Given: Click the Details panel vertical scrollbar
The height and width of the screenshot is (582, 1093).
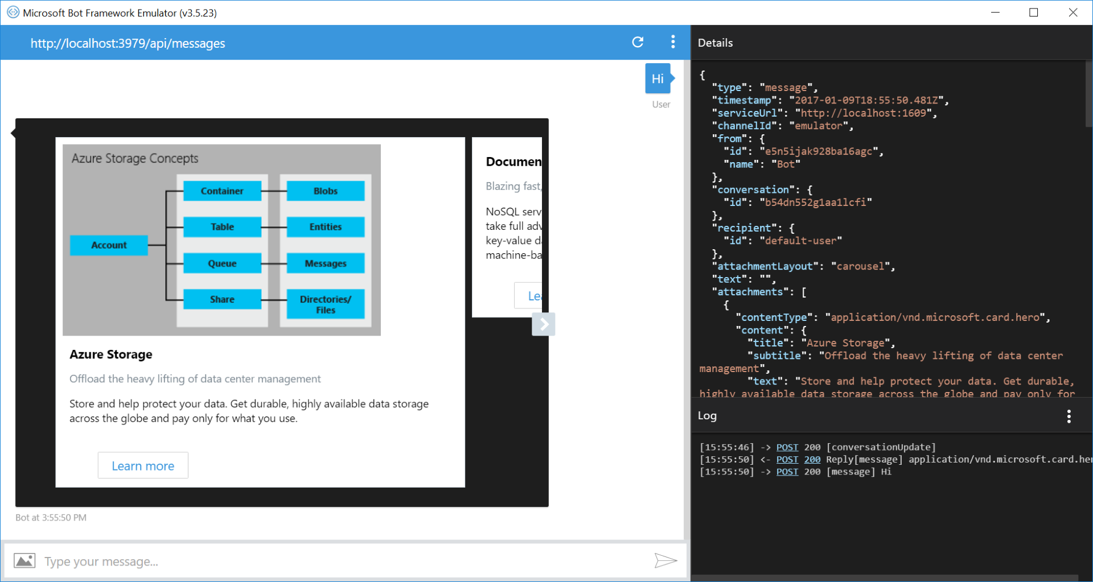Looking at the screenshot, I should pyautogui.click(x=1088, y=94).
